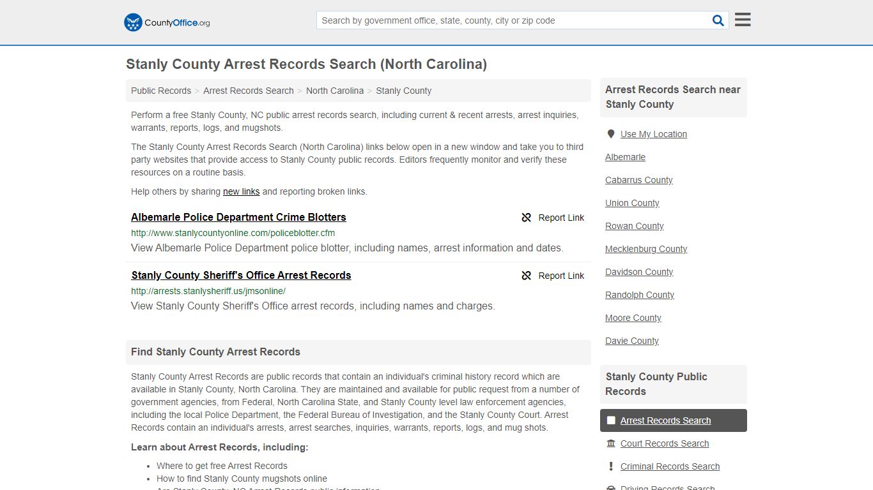
Task: Open Moore County link
Action: coord(633,318)
